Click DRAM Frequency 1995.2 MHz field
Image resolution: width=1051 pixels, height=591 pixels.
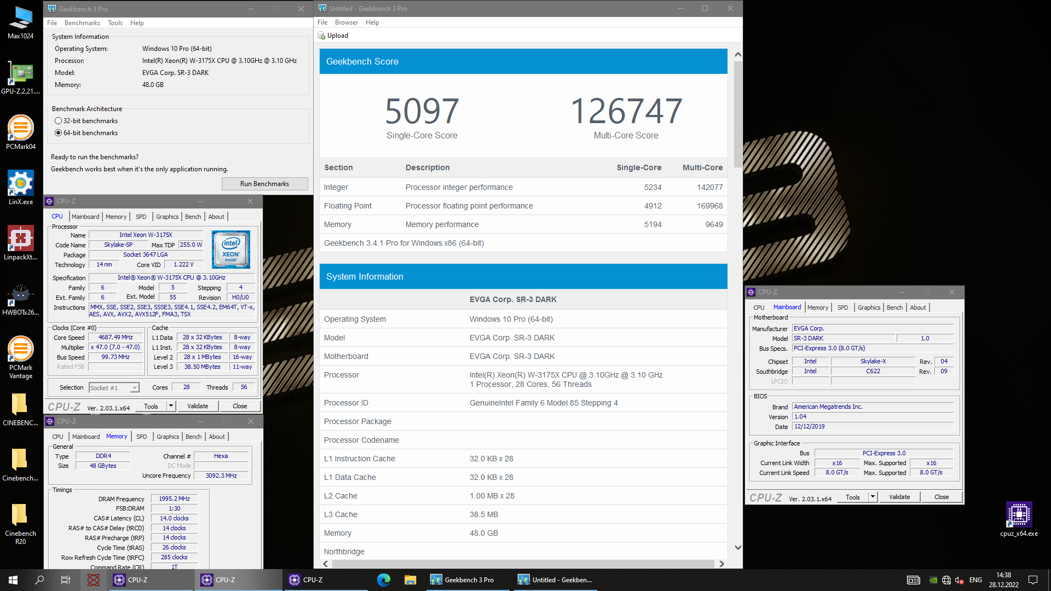click(174, 499)
